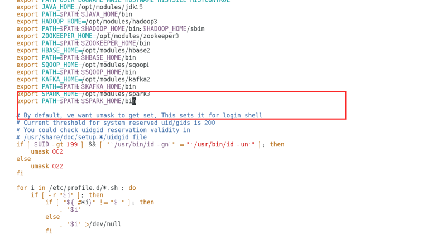Click the 'By default, we want umask' comment
Image resolution: width=432 pixels, height=235 pixels.
click(x=139, y=115)
